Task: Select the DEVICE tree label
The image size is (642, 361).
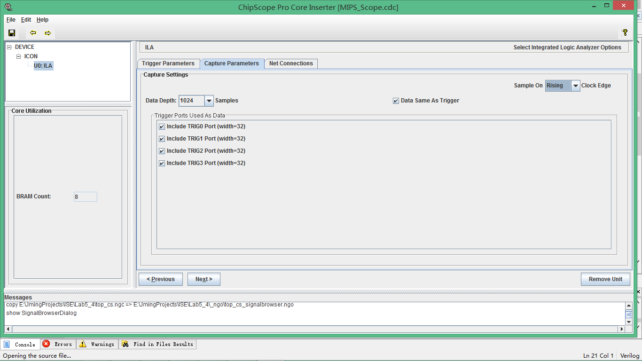Action: 24,47
